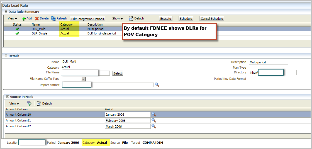Click the January 2006 period field
312x149 pixels.
[x=128, y=115]
